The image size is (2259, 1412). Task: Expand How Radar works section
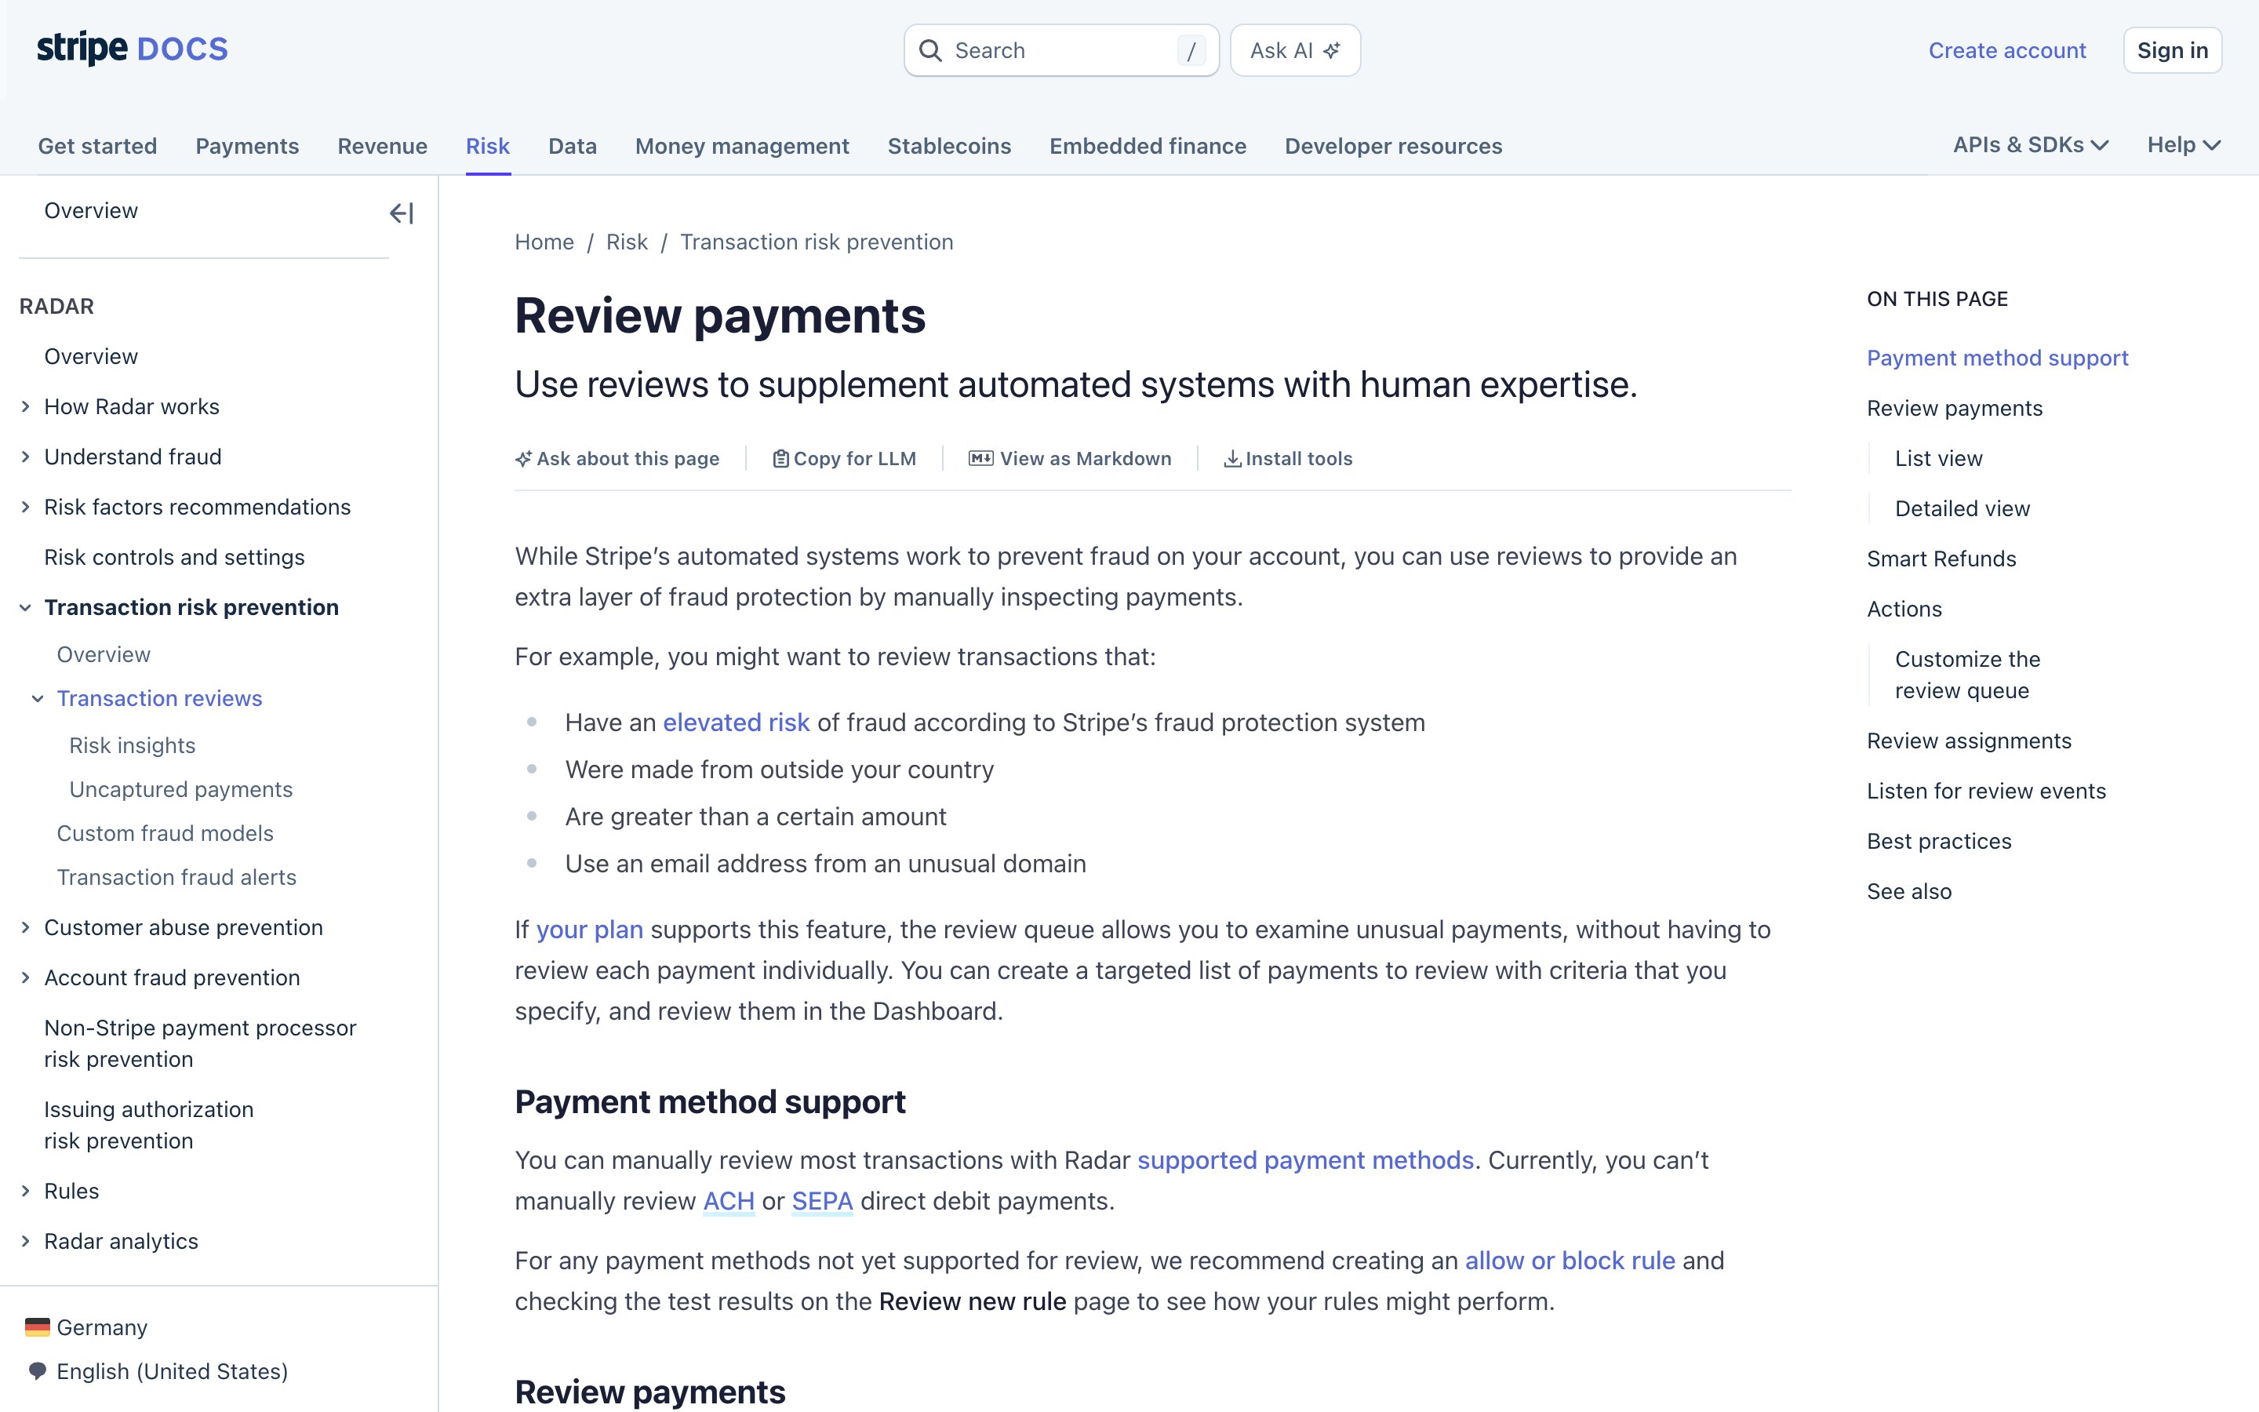[25, 406]
